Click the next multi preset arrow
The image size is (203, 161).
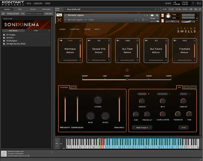tap(158, 9)
